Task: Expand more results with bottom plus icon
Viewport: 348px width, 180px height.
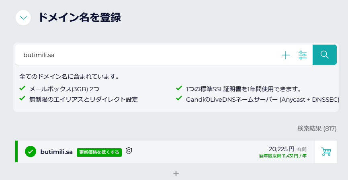Action: (x=176, y=173)
